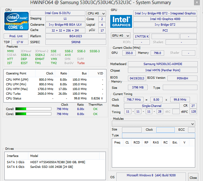Click the Core0 ThermMon OK status

click(95, 109)
